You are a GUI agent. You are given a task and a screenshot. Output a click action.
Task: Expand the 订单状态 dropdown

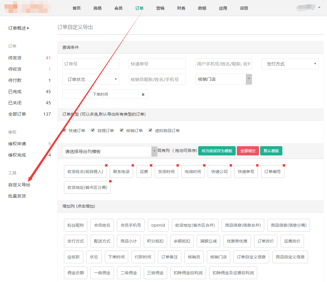click(91, 79)
